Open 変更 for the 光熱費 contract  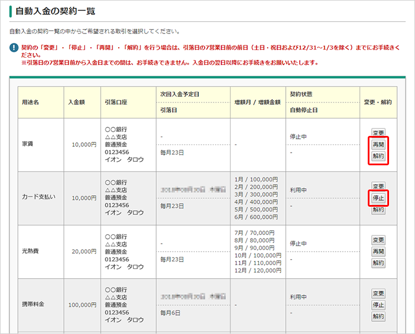(378, 240)
